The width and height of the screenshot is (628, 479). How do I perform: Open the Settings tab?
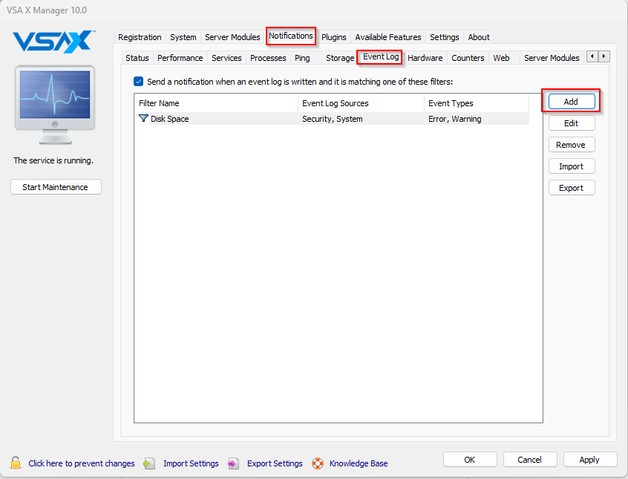(x=444, y=37)
